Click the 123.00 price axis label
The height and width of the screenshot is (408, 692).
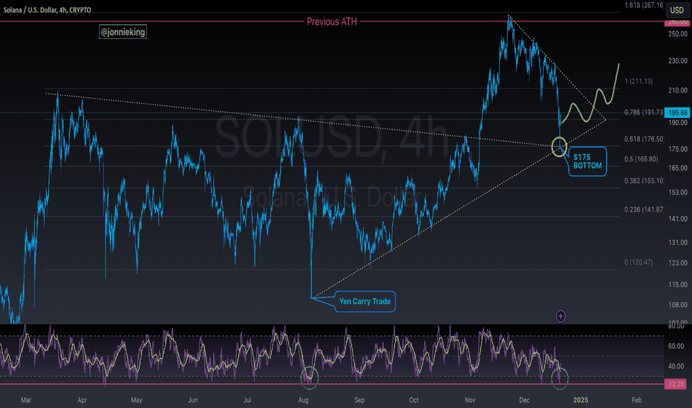(678, 263)
